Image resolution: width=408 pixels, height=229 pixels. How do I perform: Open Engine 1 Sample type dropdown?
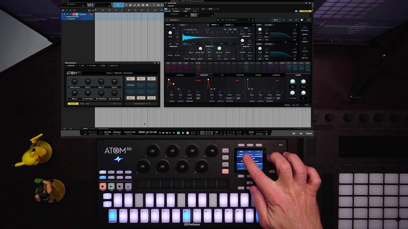(183, 25)
